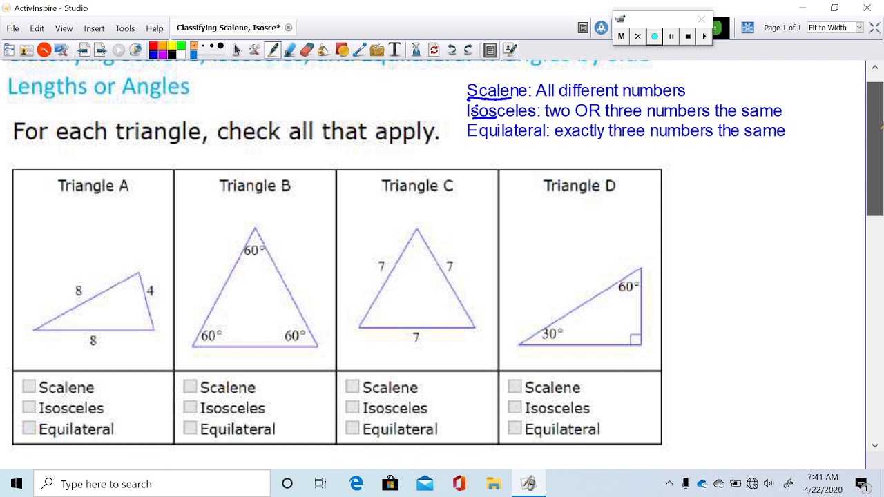Screen dimensions: 884x497
Task: Check Scalene for Triangle B
Action: [191, 387]
